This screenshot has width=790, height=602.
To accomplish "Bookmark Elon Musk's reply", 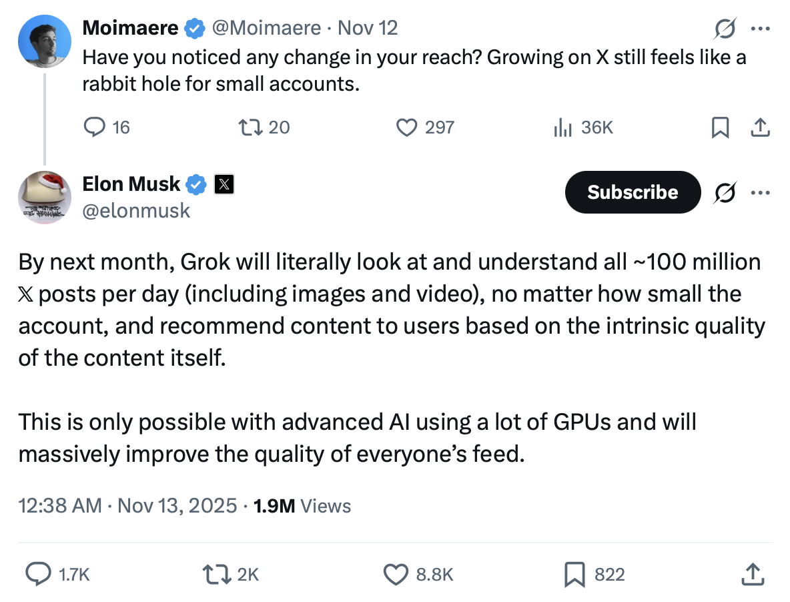I will pos(574,574).
